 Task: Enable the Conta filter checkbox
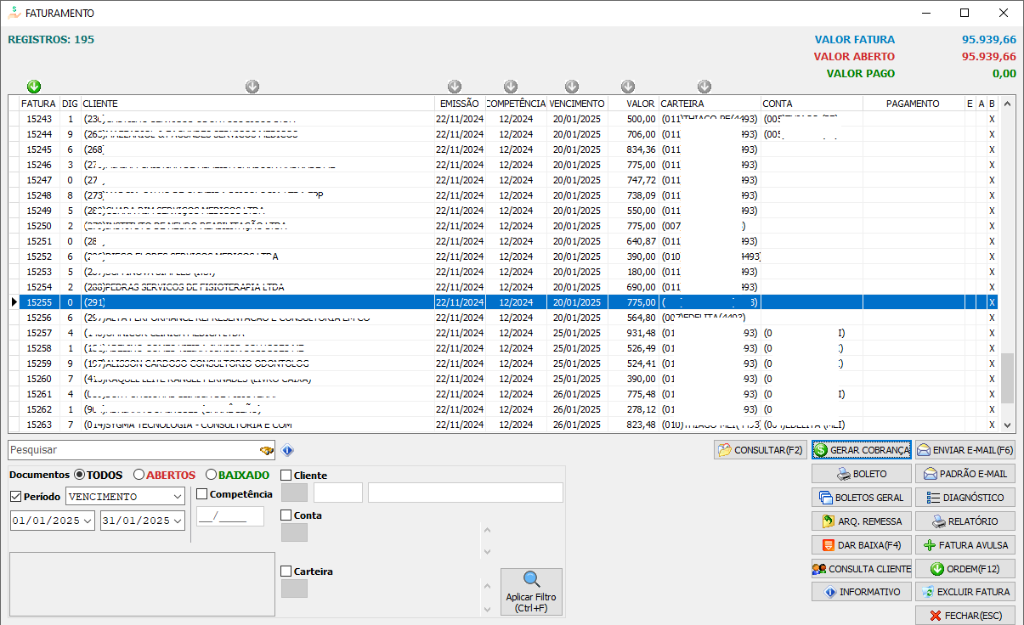[x=286, y=515]
